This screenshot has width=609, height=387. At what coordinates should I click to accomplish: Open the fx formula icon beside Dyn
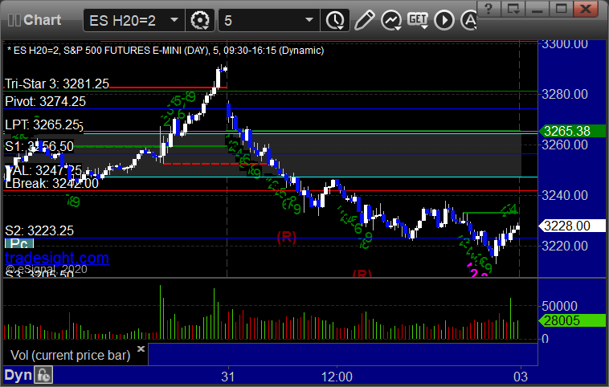point(43,375)
